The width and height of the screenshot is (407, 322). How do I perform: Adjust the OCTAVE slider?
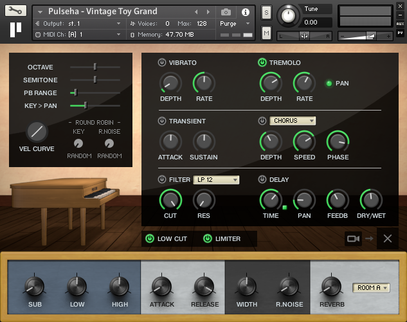(95, 67)
